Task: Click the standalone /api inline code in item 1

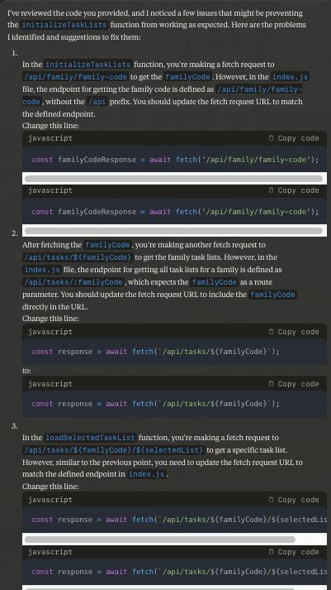Action: [x=97, y=102]
